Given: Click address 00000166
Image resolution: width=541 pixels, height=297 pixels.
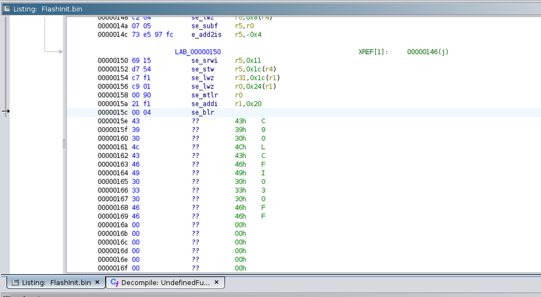Looking at the screenshot, I should click(113, 190).
